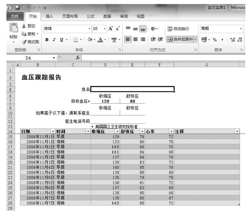Open the 收缩压 column filter arrow
The image size is (251, 214).
pos(117,132)
